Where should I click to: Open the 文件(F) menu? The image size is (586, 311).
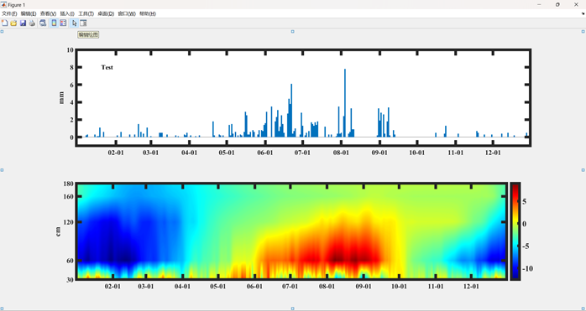pos(9,13)
